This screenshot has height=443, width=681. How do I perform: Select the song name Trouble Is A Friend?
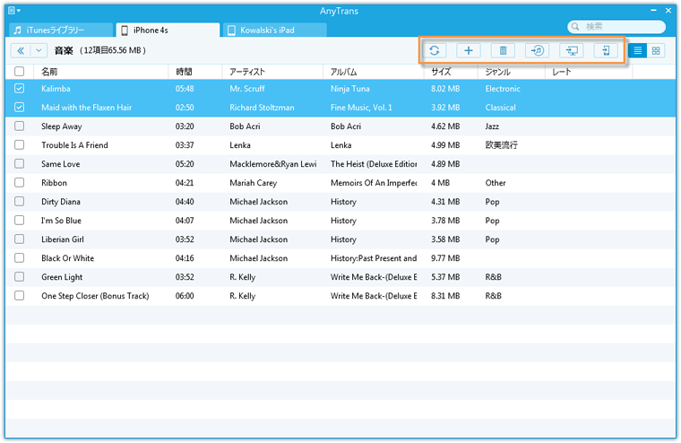pyautogui.click(x=74, y=145)
